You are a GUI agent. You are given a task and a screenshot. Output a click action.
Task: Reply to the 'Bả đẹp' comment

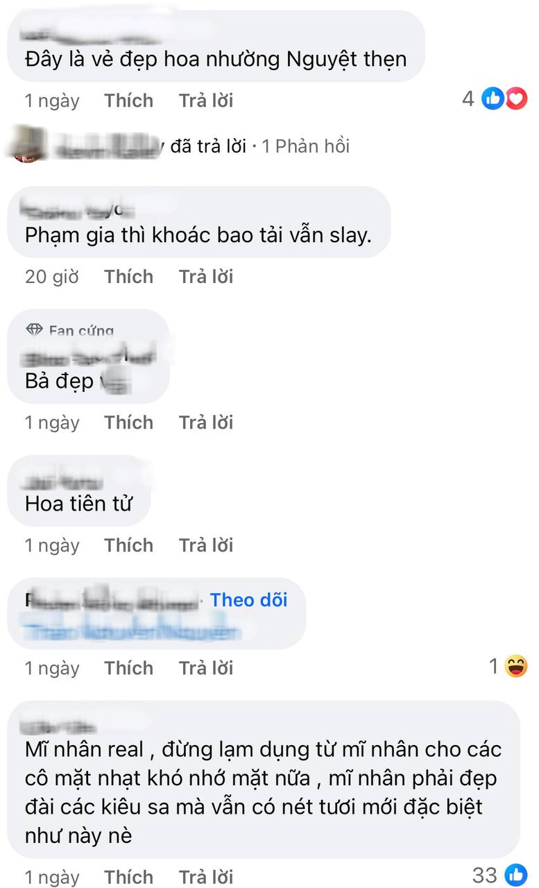[x=206, y=422]
